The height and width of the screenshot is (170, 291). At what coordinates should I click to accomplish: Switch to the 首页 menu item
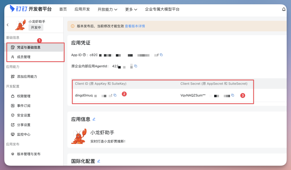(x=63, y=9)
